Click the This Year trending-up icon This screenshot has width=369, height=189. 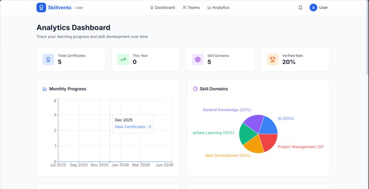[123, 59]
